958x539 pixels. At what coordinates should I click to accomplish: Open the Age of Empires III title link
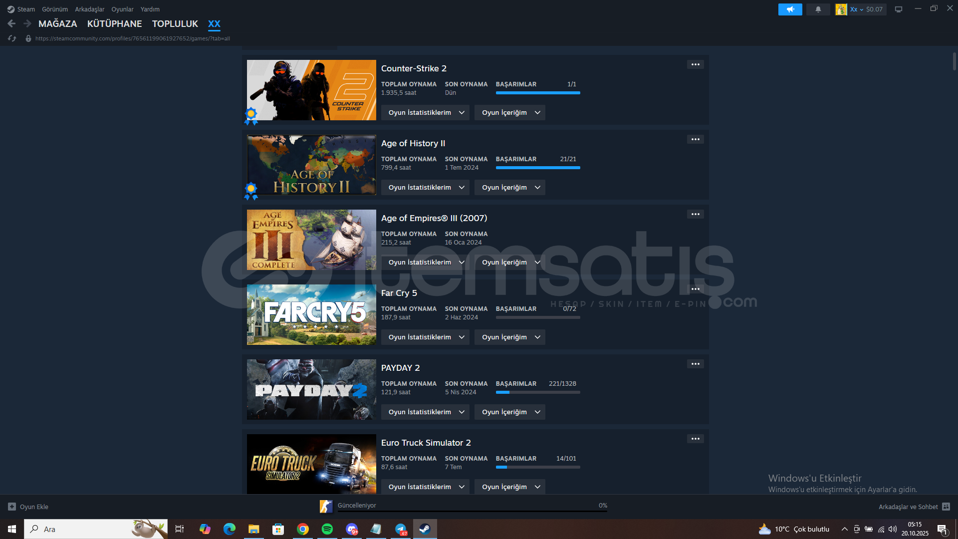click(434, 218)
